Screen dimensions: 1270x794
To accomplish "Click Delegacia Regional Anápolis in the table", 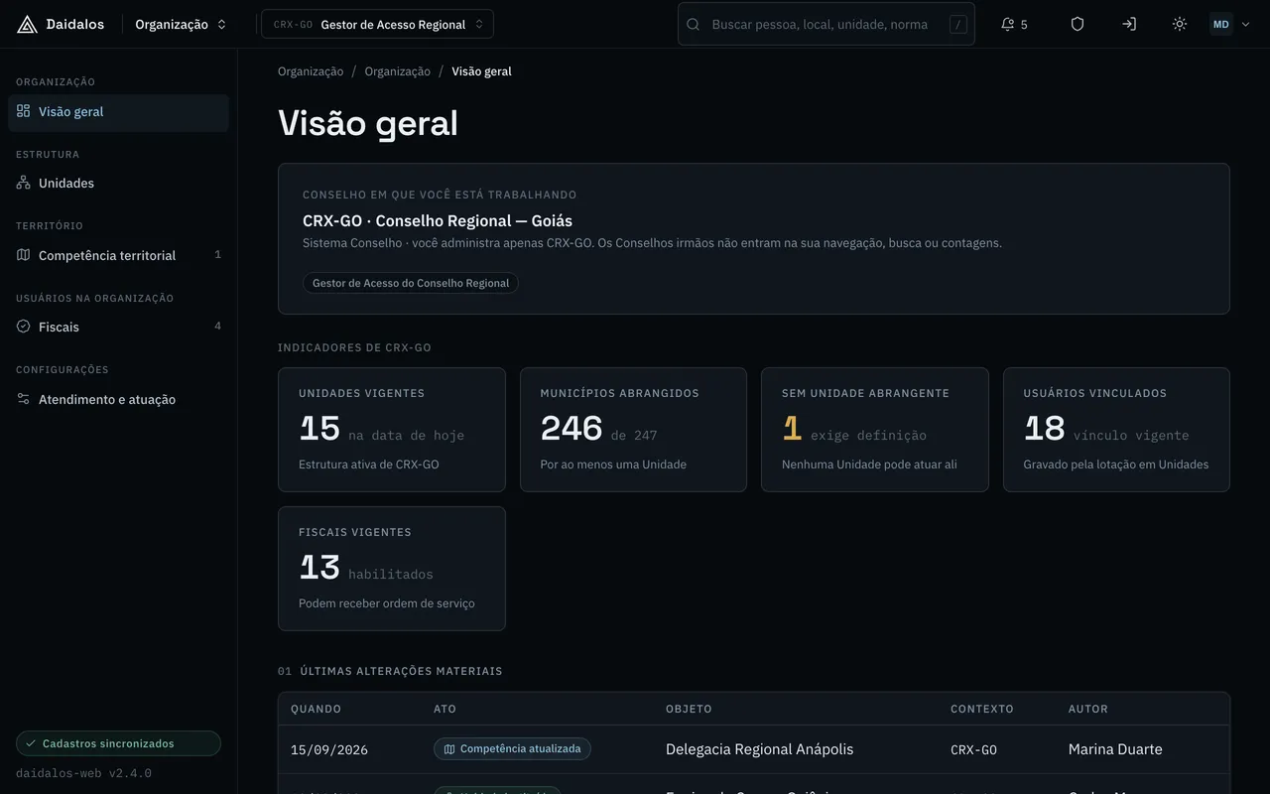I will (x=759, y=749).
